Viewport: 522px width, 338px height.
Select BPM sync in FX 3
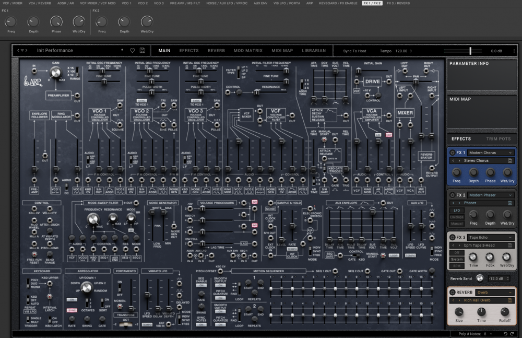click(457, 266)
